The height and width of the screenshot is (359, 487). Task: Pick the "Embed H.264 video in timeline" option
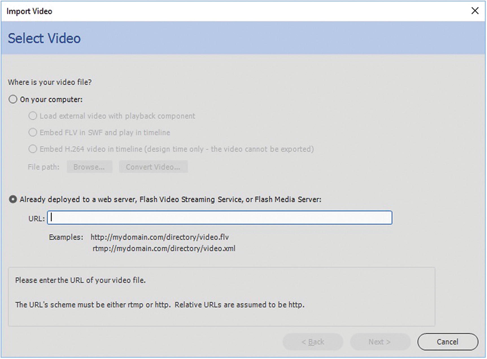coord(33,149)
